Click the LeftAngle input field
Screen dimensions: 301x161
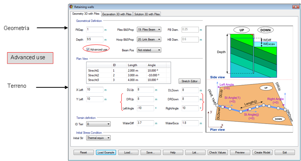[x=145, y=108]
